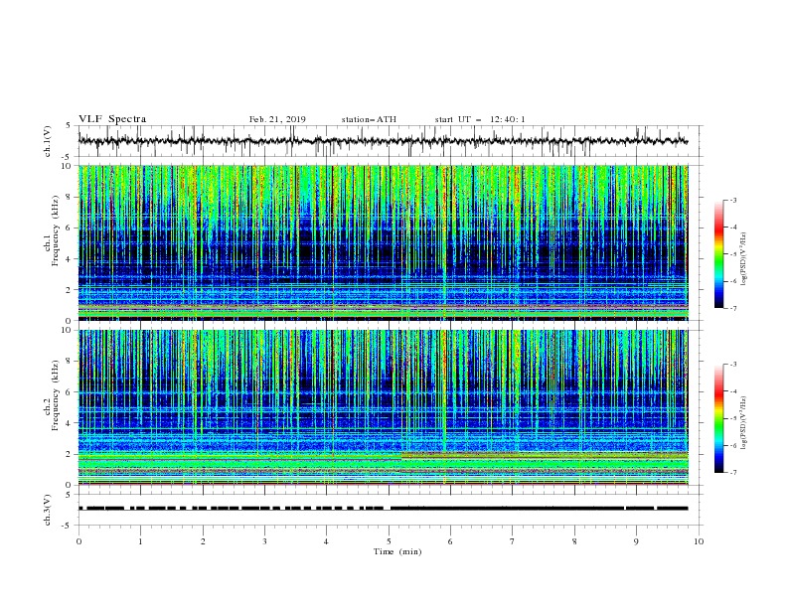Click the ch.2 spectrogram color bar
This screenshot has height=608, width=787.
(719, 418)
